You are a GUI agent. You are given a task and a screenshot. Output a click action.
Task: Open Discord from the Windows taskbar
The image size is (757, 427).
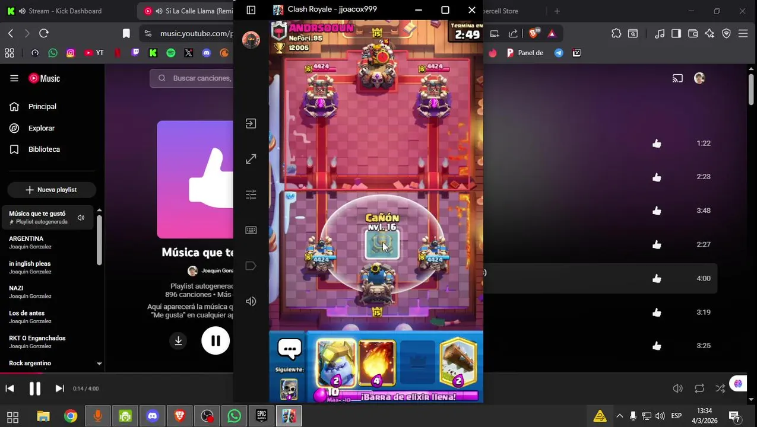(153, 416)
